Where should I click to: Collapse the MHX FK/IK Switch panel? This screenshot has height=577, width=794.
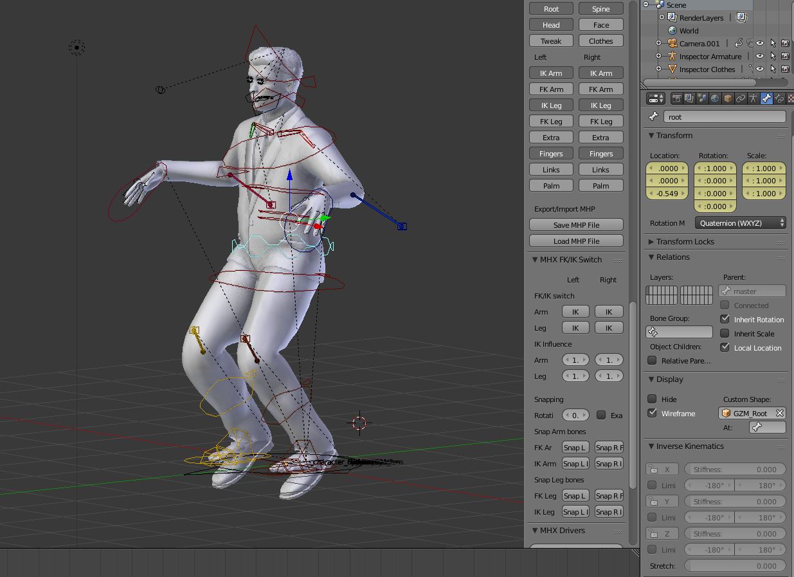point(535,260)
